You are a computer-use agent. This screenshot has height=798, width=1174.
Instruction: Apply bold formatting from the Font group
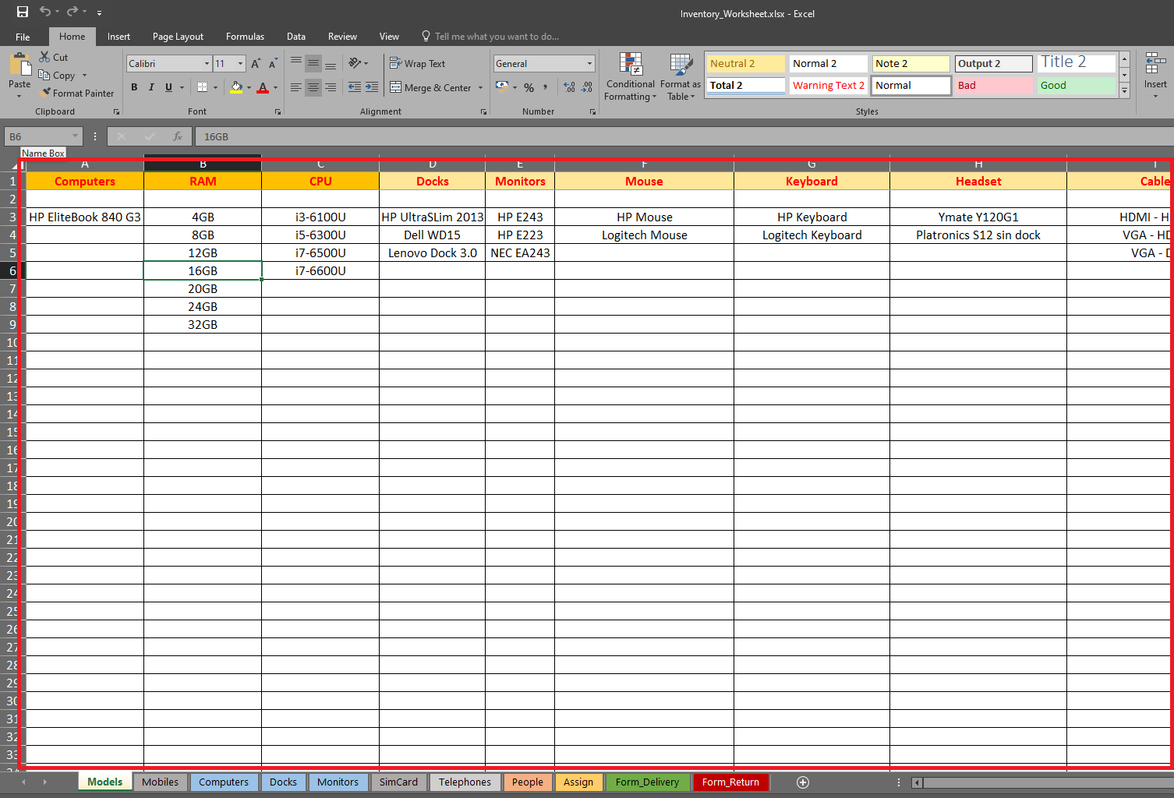[134, 87]
